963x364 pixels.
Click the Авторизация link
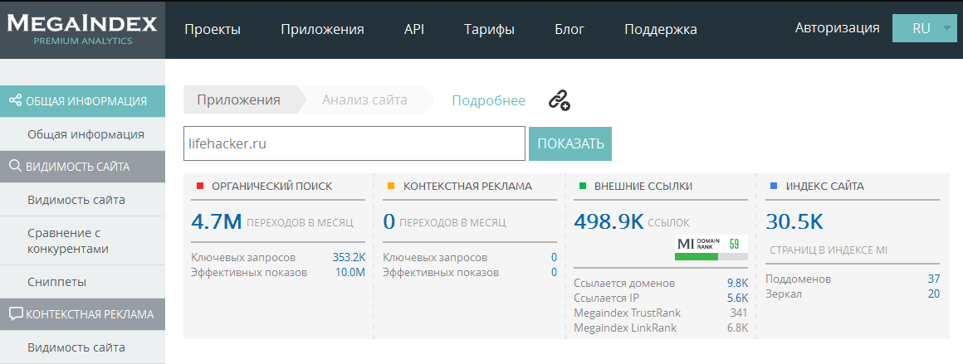(837, 27)
